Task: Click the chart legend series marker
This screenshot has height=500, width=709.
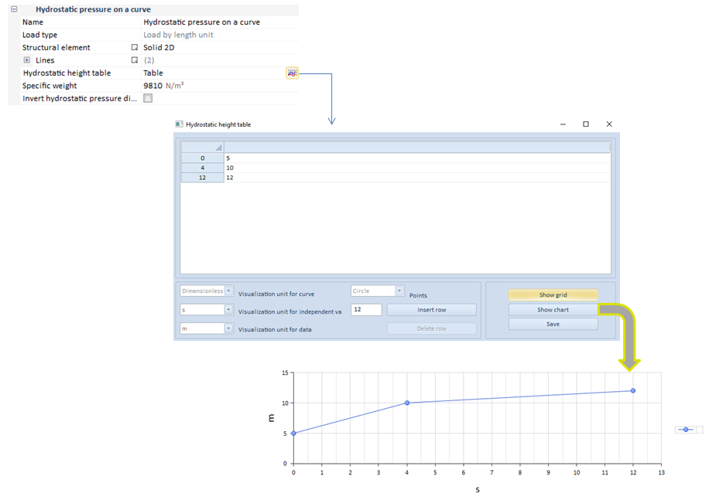Action: pos(686,430)
